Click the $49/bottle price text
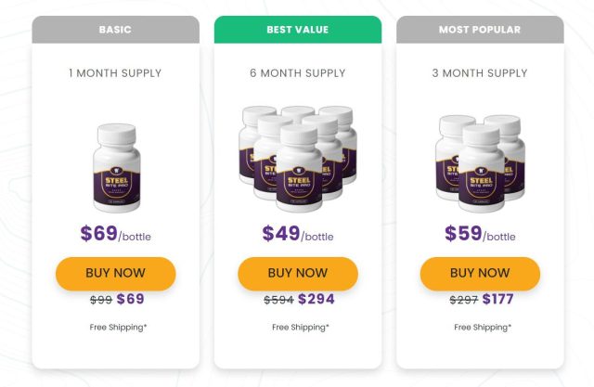The width and height of the screenshot is (594, 387). [298, 234]
